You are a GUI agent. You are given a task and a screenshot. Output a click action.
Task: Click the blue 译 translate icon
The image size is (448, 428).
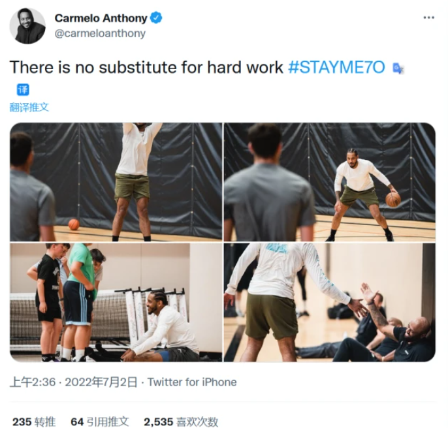click(x=23, y=89)
